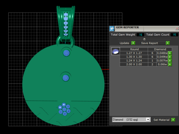Click the 0.007tw weight cell

pyautogui.click(x=162, y=61)
